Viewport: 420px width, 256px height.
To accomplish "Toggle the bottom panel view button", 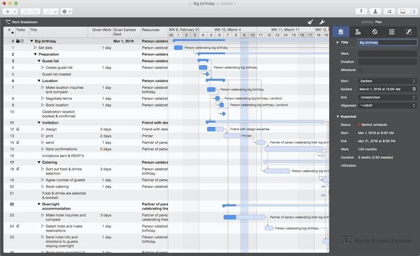I will point(402,11).
